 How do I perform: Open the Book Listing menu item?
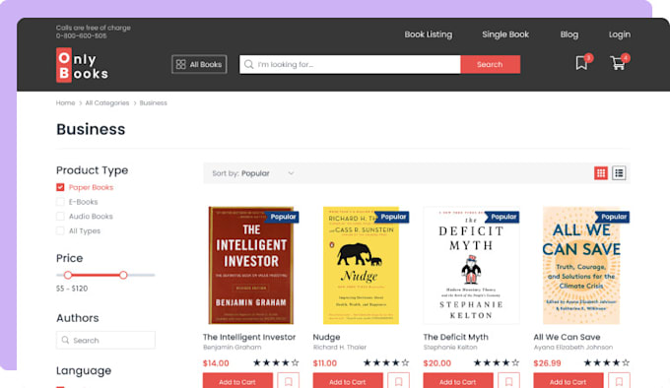429,34
